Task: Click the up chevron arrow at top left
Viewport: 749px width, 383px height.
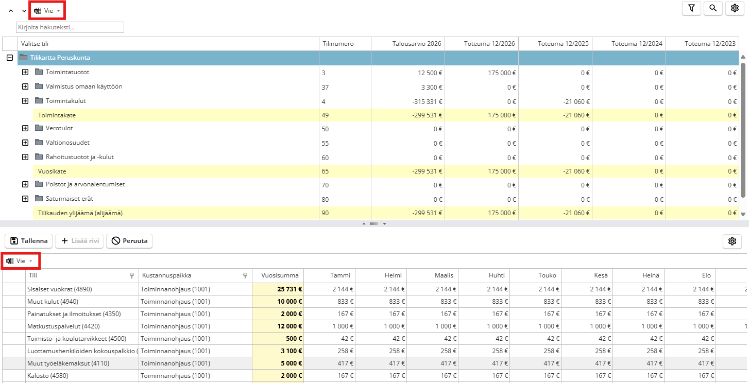Action: 11,11
